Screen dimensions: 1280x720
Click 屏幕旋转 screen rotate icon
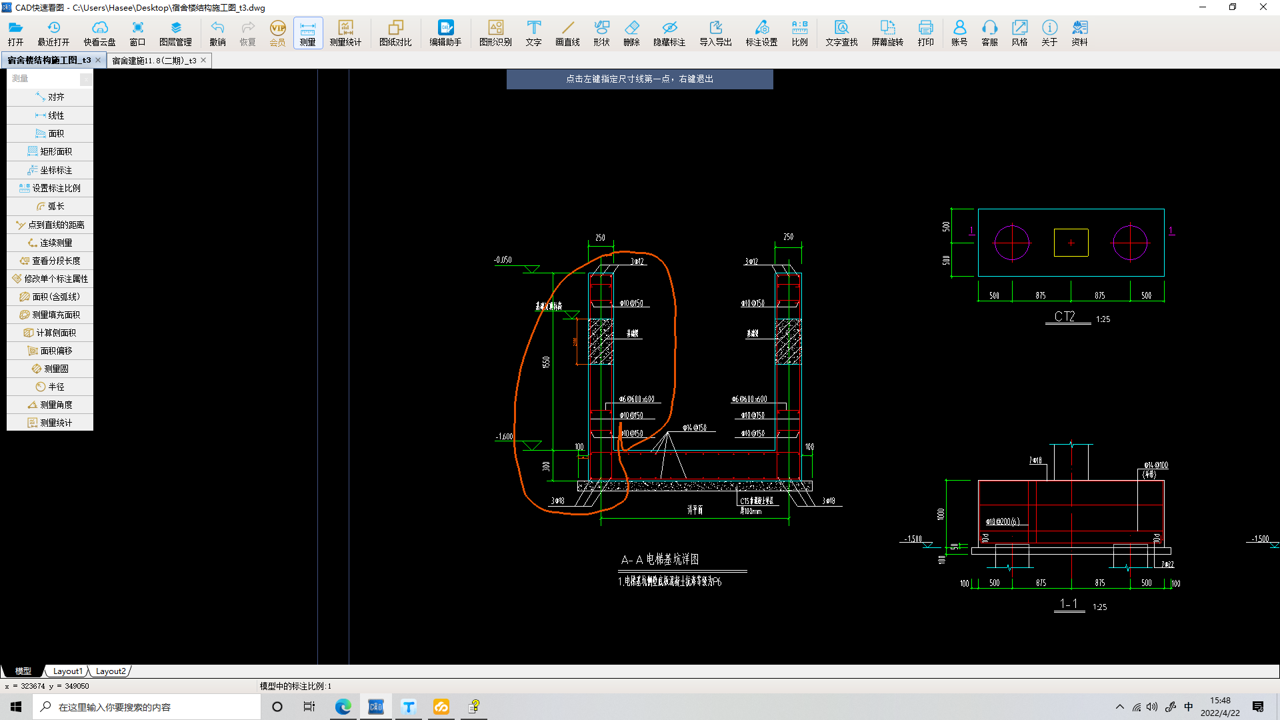point(887,33)
